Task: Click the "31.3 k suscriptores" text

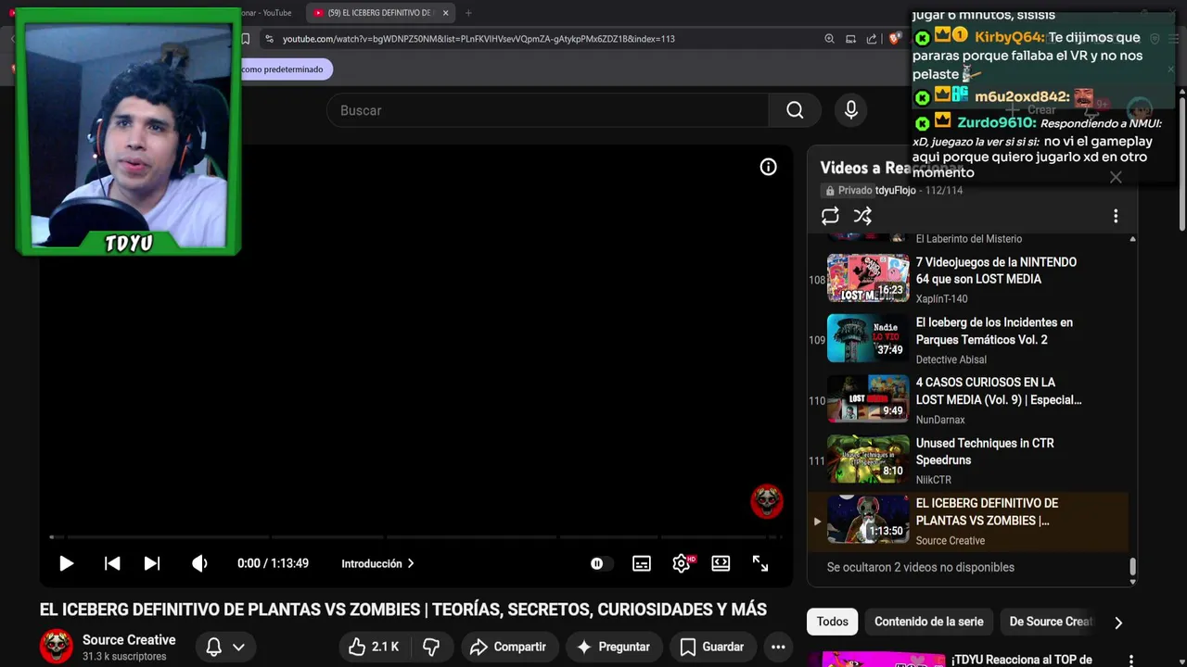Action: pyautogui.click(x=124, y=657)
